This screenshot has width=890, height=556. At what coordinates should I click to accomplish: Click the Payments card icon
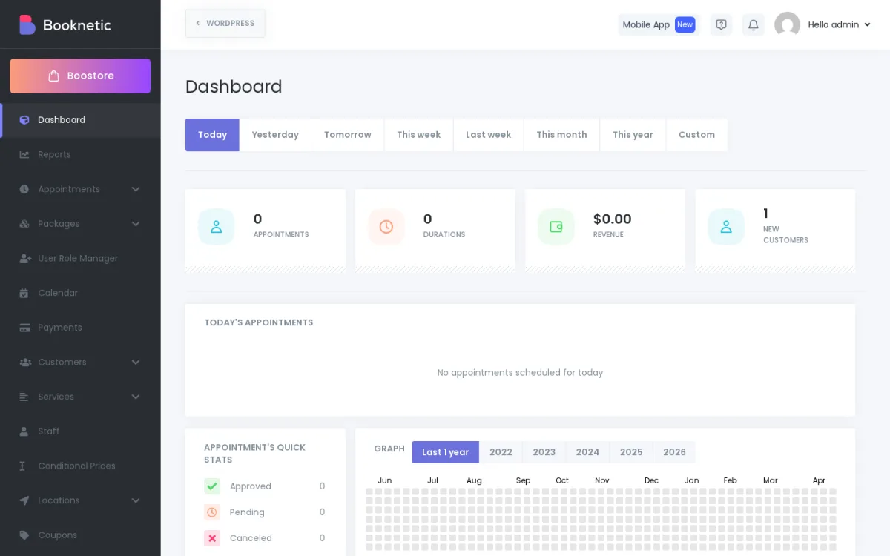(24, 328)
